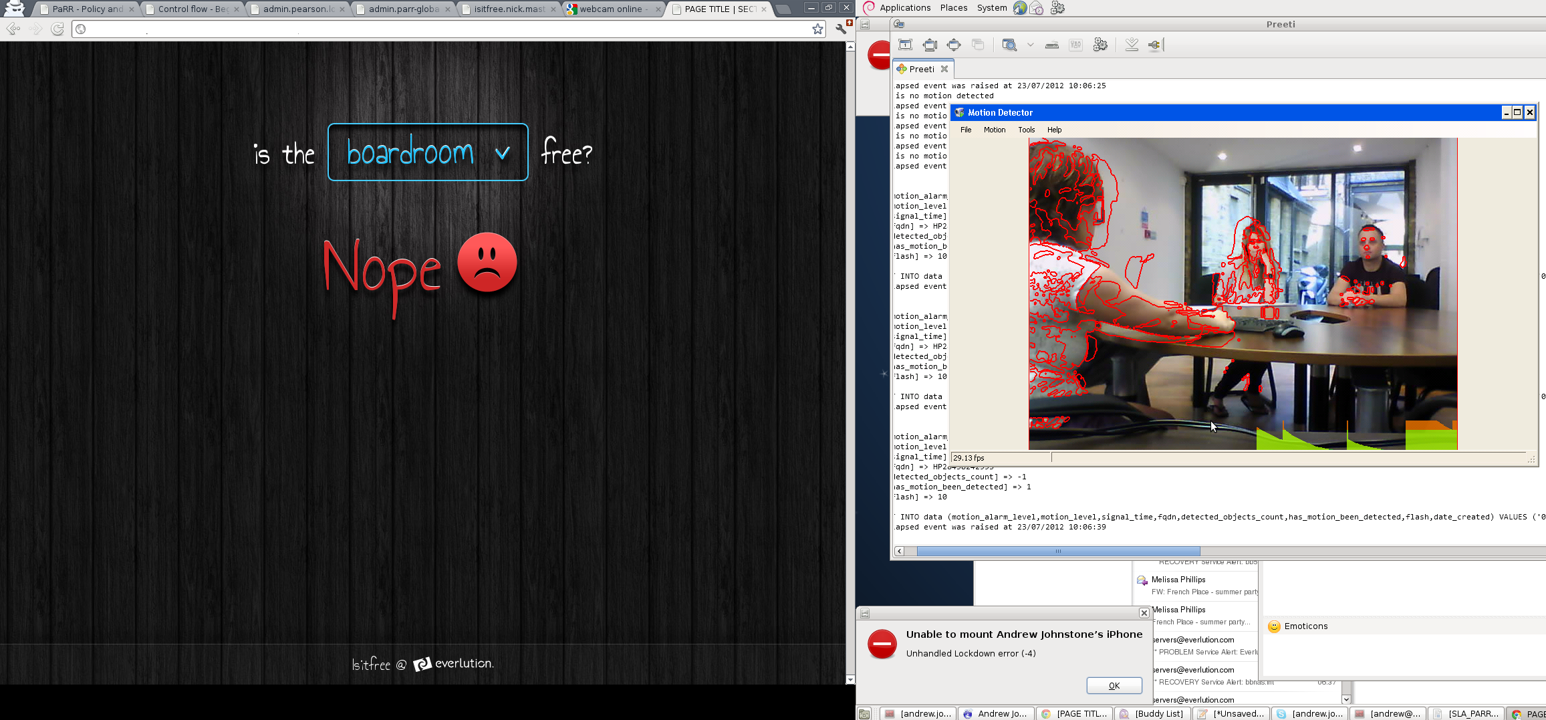Reload the current Chrome page
Viewport: 1546px width, 720px height.
[58, 29]
